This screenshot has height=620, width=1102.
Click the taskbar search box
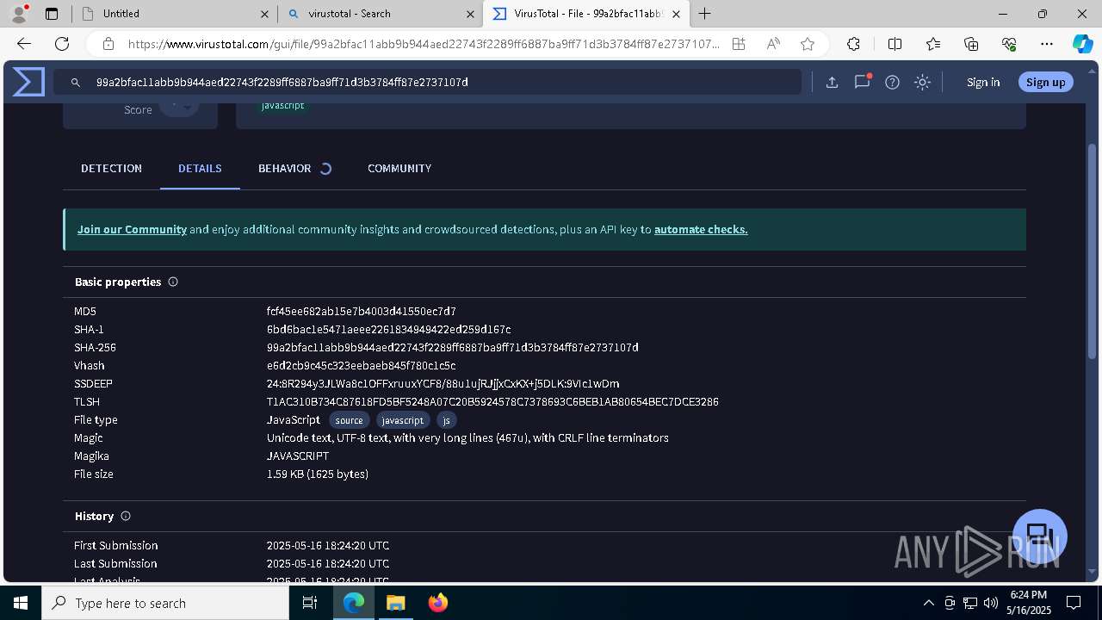[165, 603]
